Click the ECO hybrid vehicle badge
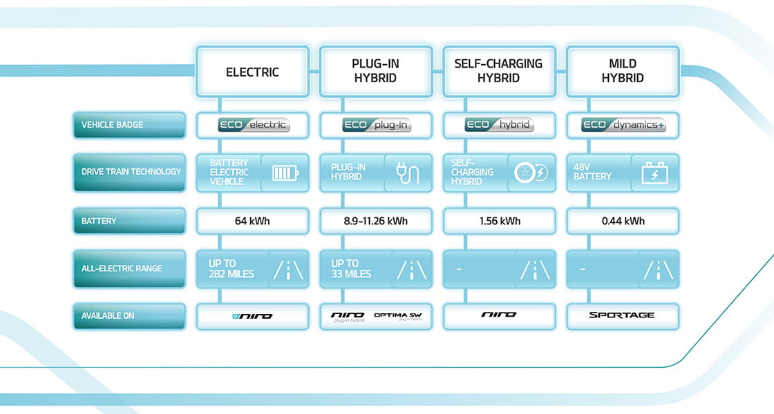774x414 pixels. pos(499,125)
